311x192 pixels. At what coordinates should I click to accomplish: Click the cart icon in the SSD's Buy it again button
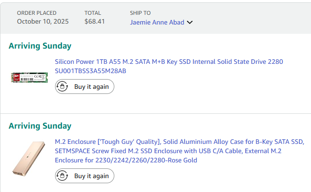[63, 87]
